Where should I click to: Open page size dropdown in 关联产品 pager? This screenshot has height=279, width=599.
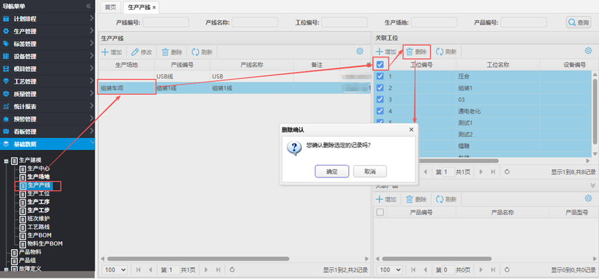click(x=389, y=270)
